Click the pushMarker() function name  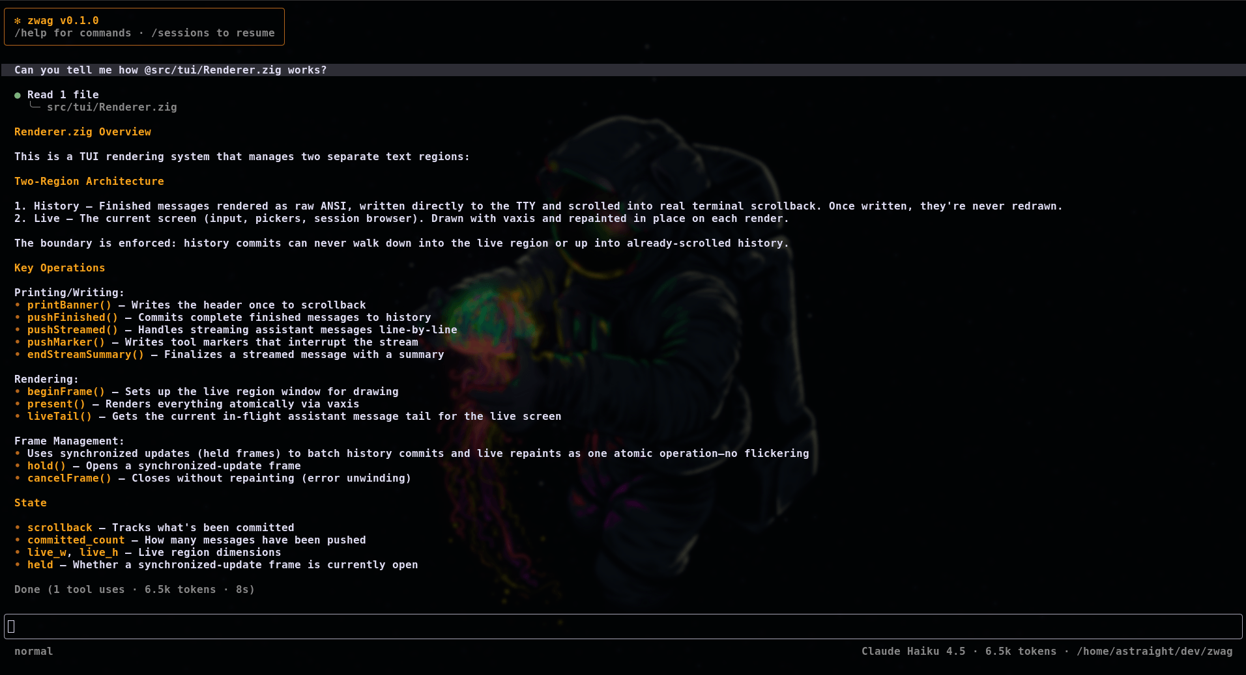click(x=66, y=342)
